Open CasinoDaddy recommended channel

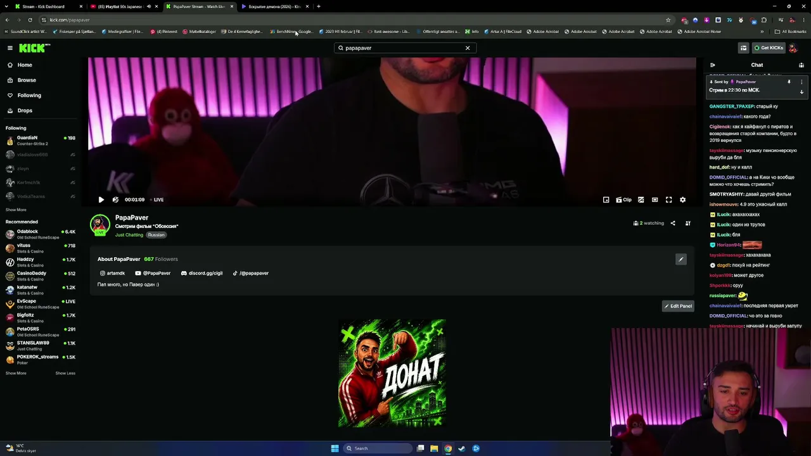pyautogui.click(x=40, y=275)
